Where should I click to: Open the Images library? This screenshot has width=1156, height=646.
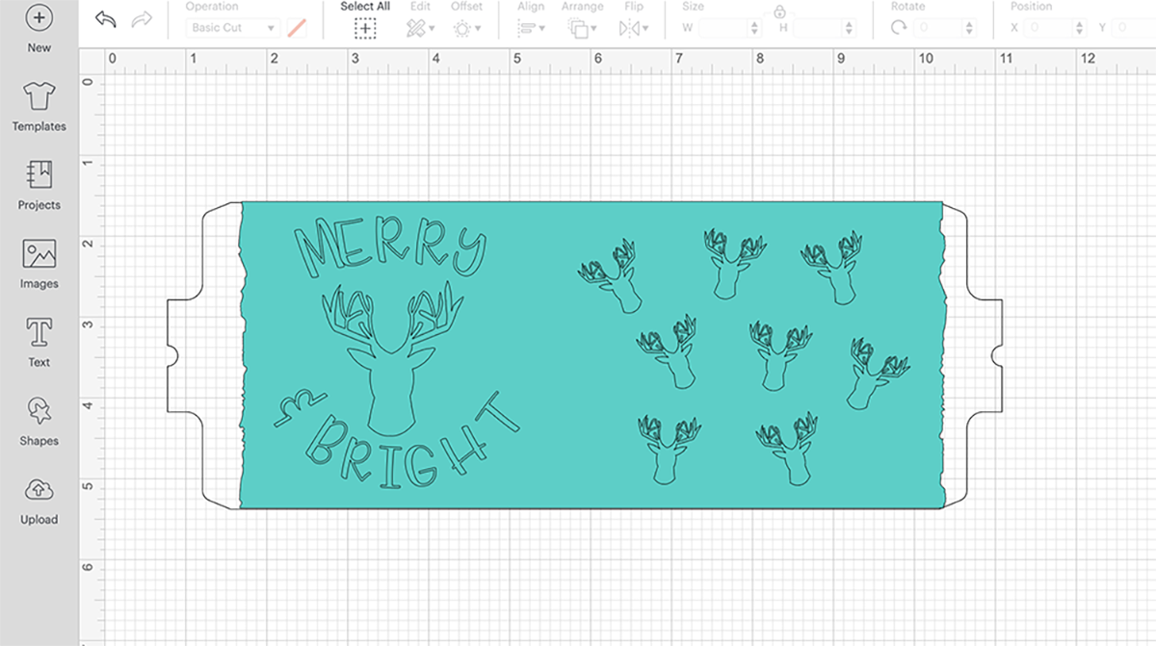[39, 265]
